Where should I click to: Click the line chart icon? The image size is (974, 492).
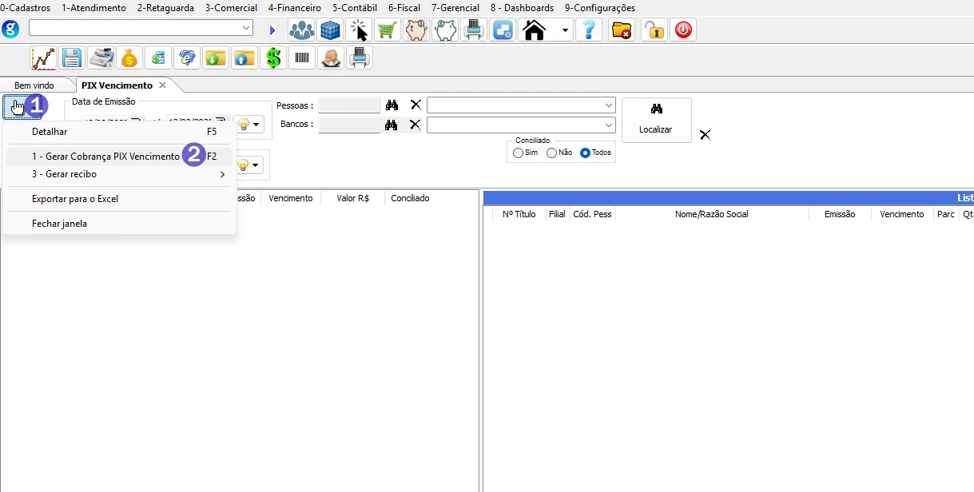[x=43, y=58]
